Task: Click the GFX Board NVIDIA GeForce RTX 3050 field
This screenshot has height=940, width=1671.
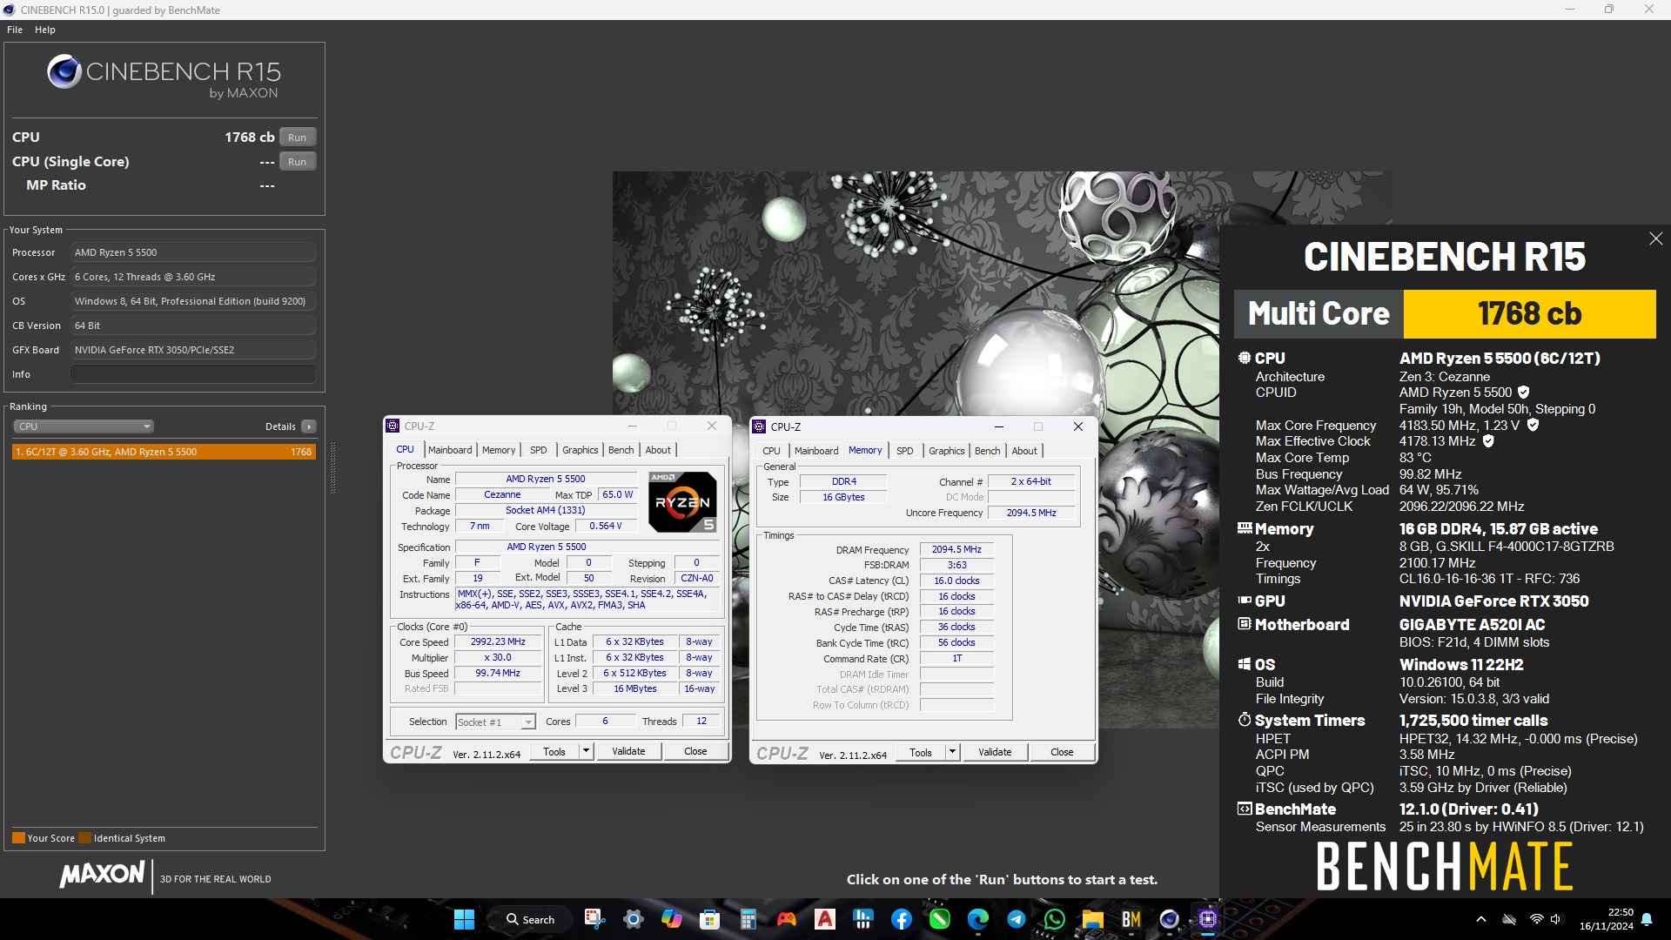Action: point(193,350)
